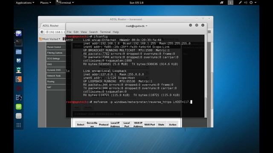Screen dimensions: 273x153
Task: Expand the Most Visited bookmarks dropdown
Action: pyautogui.click(x=50, y=39)
